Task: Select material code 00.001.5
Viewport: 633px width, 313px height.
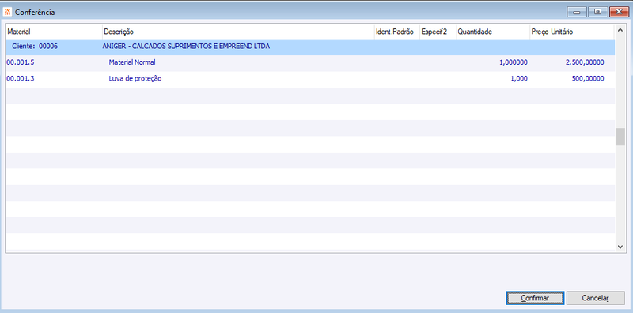Action: 21,62
